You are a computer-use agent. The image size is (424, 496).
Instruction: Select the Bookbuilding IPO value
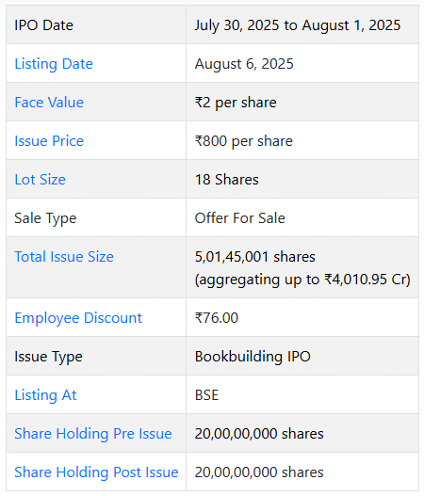[x=253, y=357]
